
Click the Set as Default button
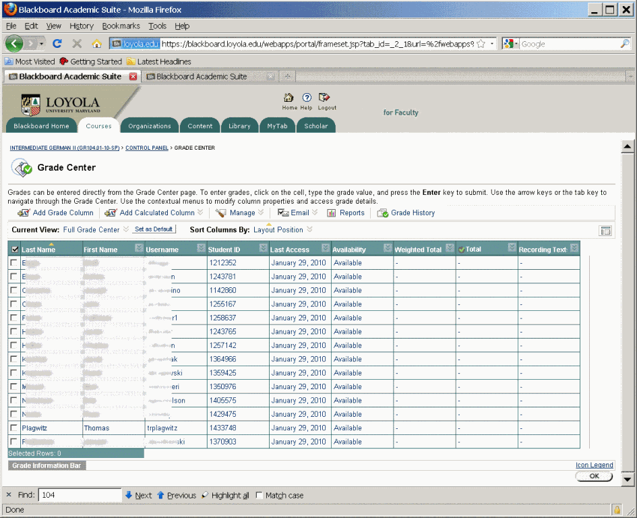(x=153, y=229)
